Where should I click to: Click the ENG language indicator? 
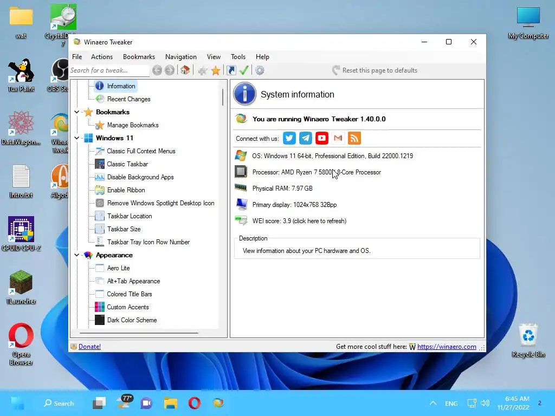pyautogui.click(x=451, y=403)
